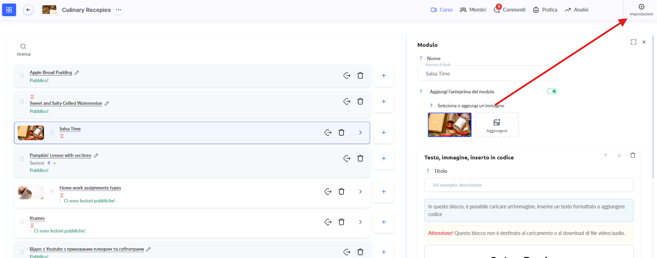Click the Aggiungere image button
657x258 pixels.
(497, 125)
